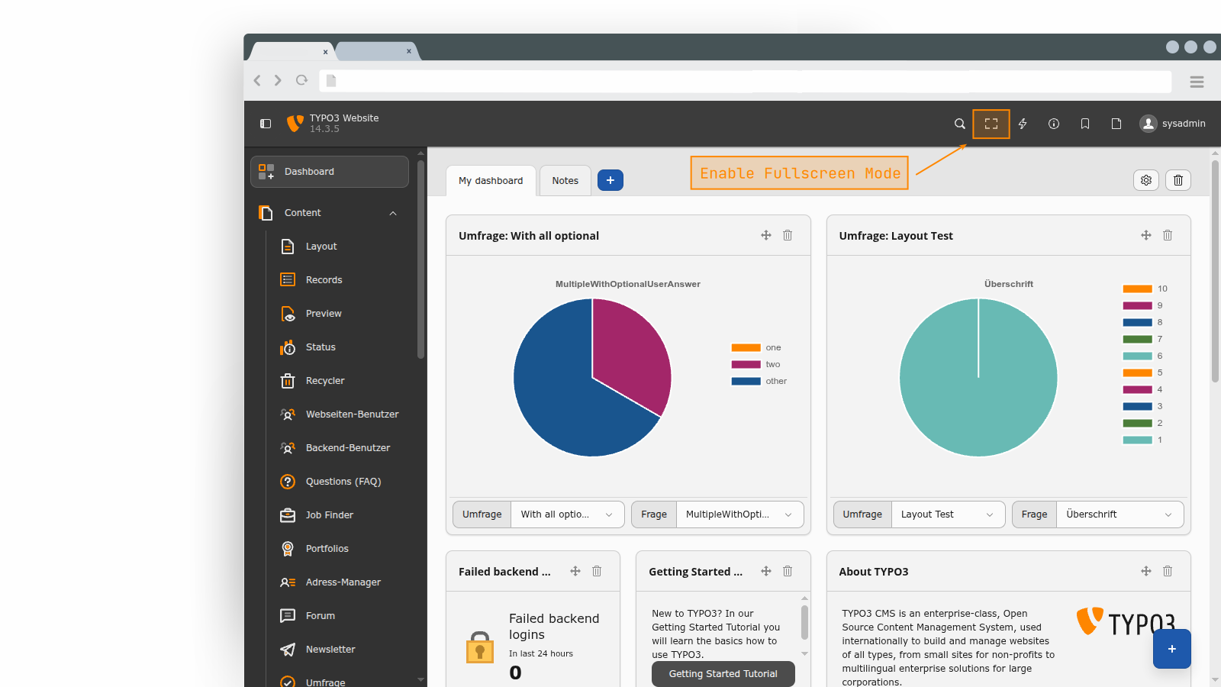Image resolution: width=1221 pixels, height=687 pixels.
Task: Open the 'Layout Test' Umfrage dropdown
Action: 949,514
